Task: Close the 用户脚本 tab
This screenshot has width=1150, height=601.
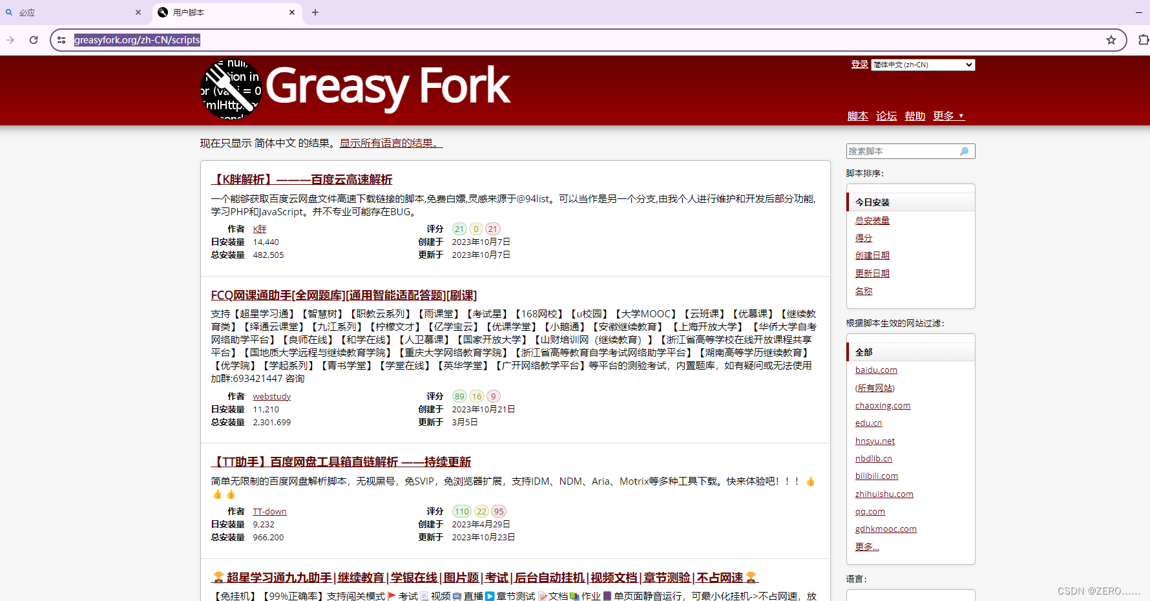Action: tap(292, 12)
